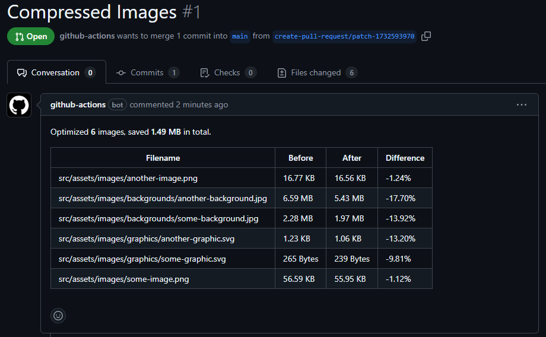Screen dimensions: 546x337
Task: Click the #1 pull request number
Action: 191,12
